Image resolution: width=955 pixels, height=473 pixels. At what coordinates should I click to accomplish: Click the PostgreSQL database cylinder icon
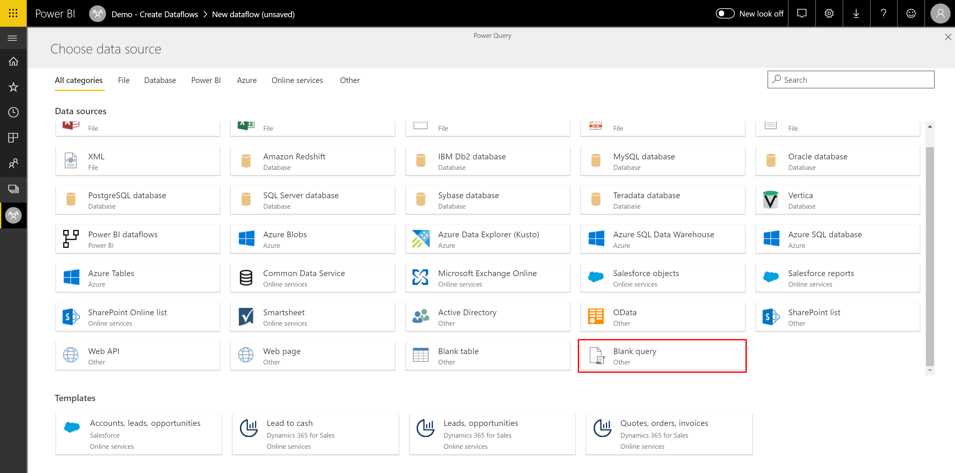pyautogui.click(x=71, y=199)
